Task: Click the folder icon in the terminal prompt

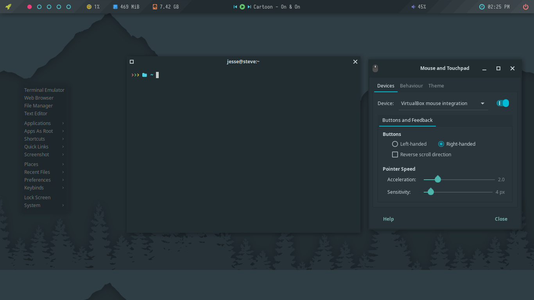Action: click(x=145, y=75)
